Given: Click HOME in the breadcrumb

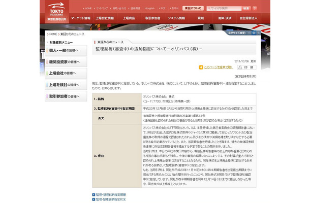Looking at the screenshot, I should tap(53, 34).
